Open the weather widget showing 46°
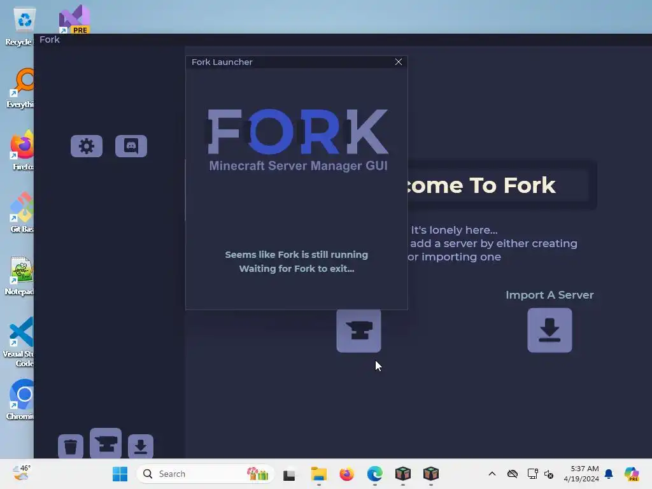The width and height of the screenshot is (652, 489). [21, 473]
